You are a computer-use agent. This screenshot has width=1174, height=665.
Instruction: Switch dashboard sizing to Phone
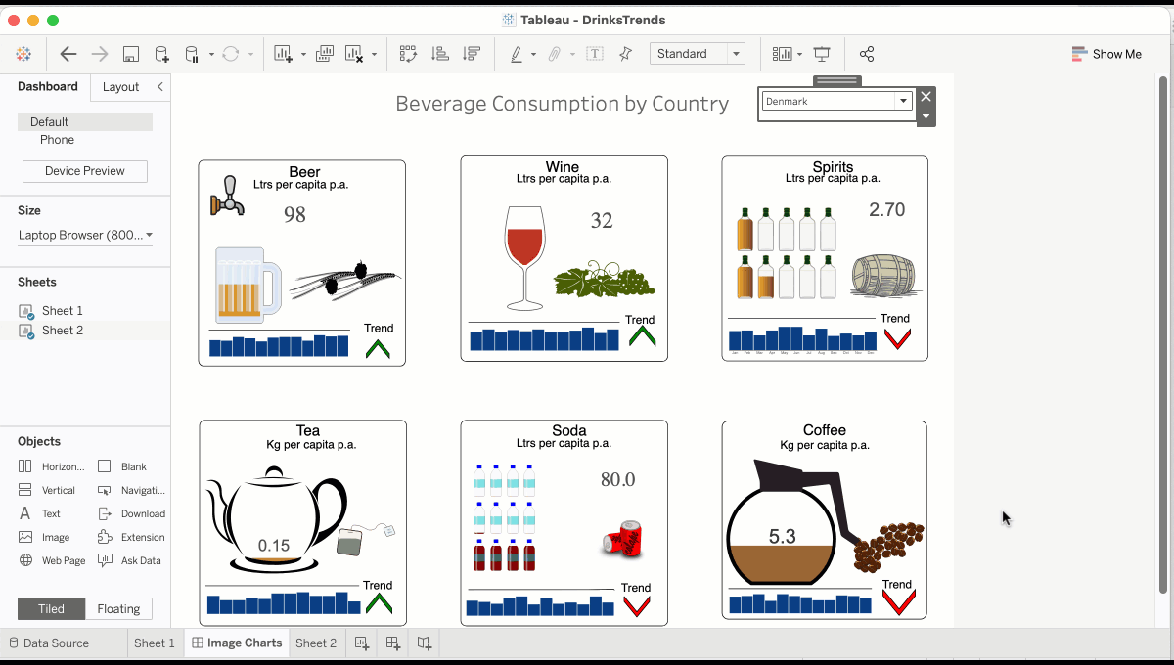point(57,139)
